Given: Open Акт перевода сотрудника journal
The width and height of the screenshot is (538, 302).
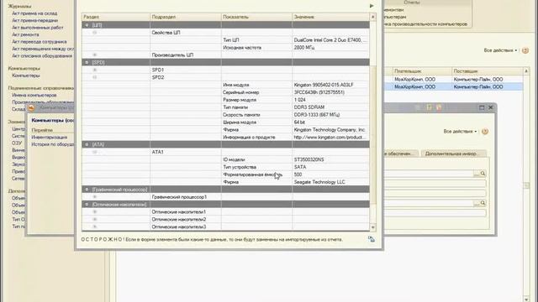Looking at the screenshot, I should click(40, 42).
